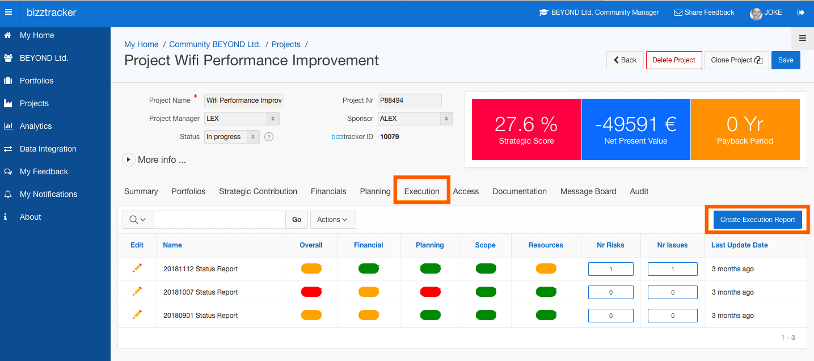Open the Project Manager LEX dropdown

[x=242, y=119]
